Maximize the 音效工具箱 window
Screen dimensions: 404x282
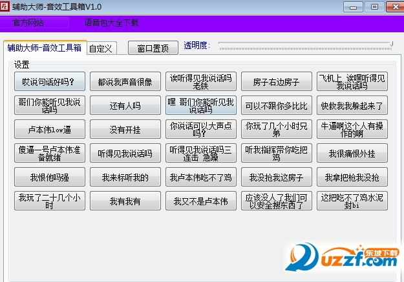coord(374,7)
